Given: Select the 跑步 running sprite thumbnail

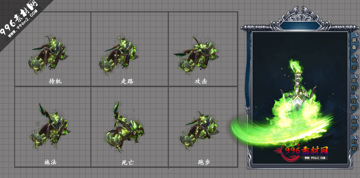Looking at the screenshot, I should (x=200, y=130).
